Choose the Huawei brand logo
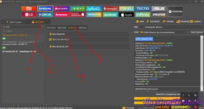204x109 pixels. point(61,9)
